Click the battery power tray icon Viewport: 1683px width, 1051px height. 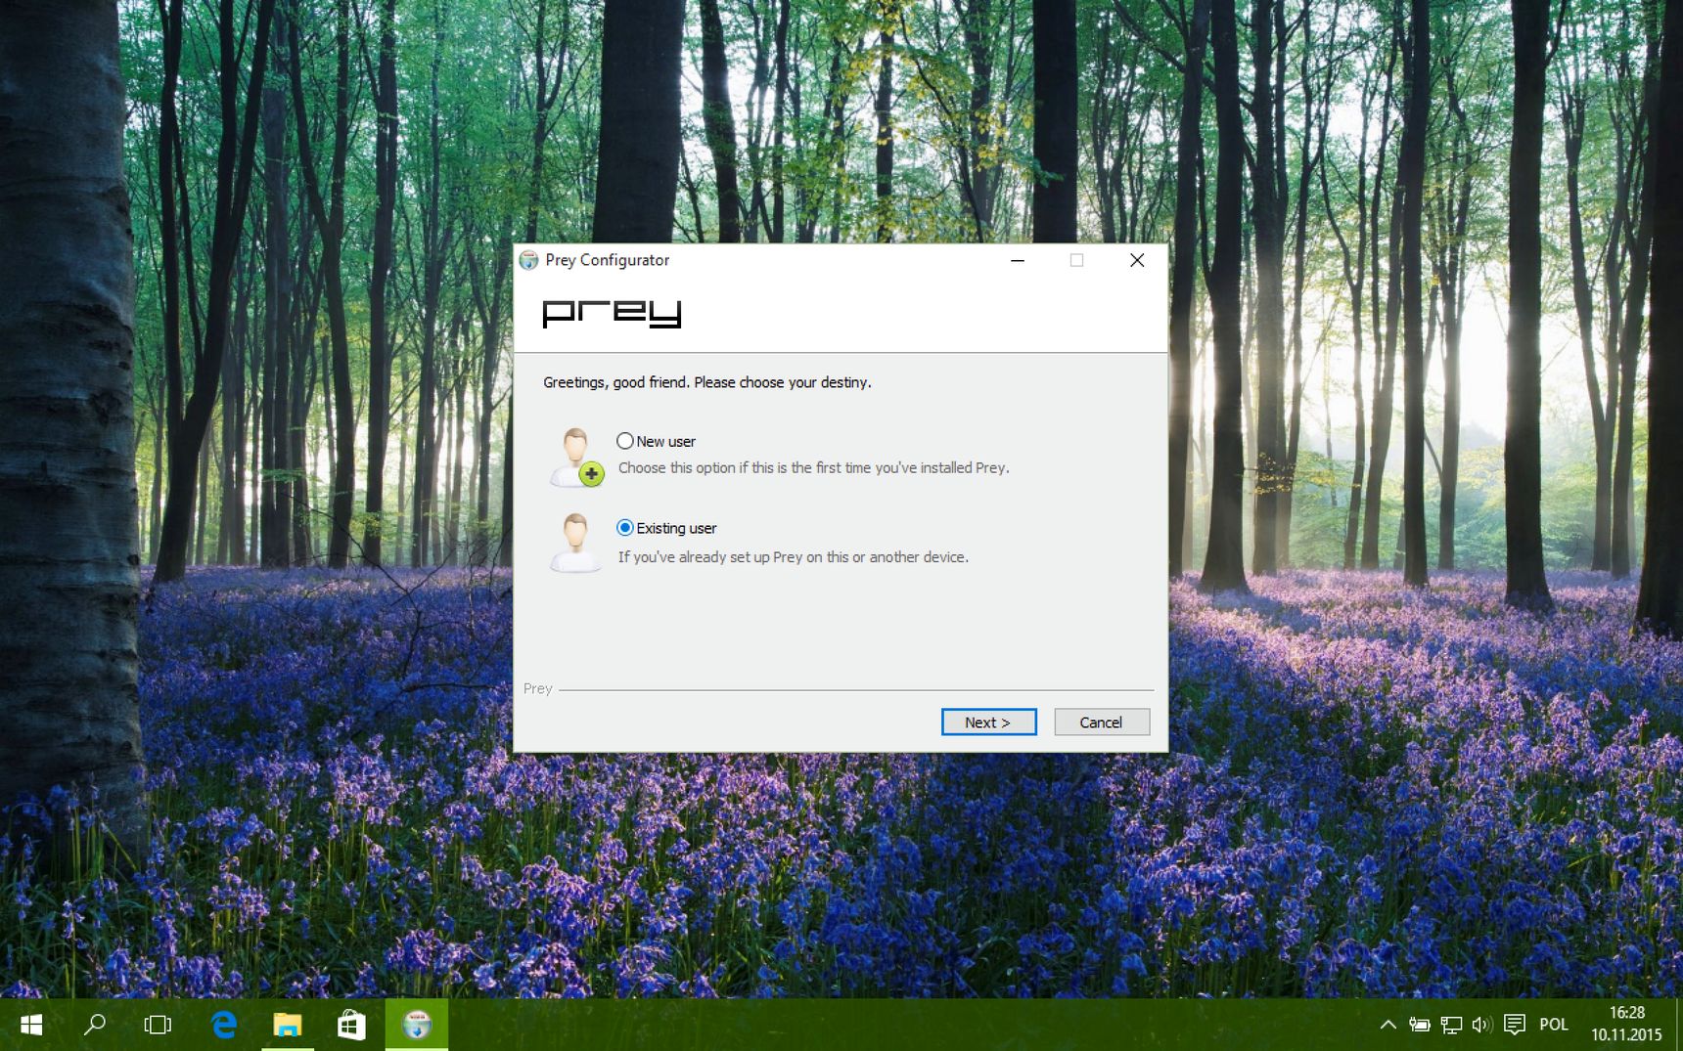pyautogui.click(x=1420, y=1025)
